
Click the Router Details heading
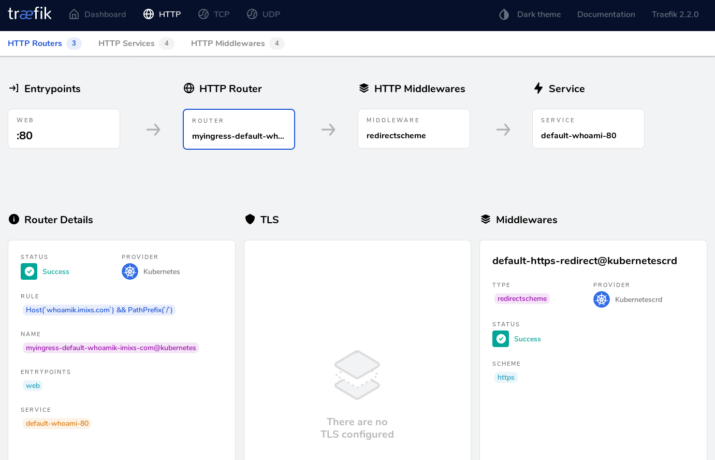(59, 220)
